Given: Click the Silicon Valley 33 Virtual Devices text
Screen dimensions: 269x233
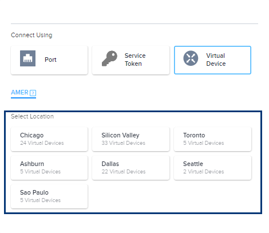Looking at the screenshot, I should tap(123, 143).
